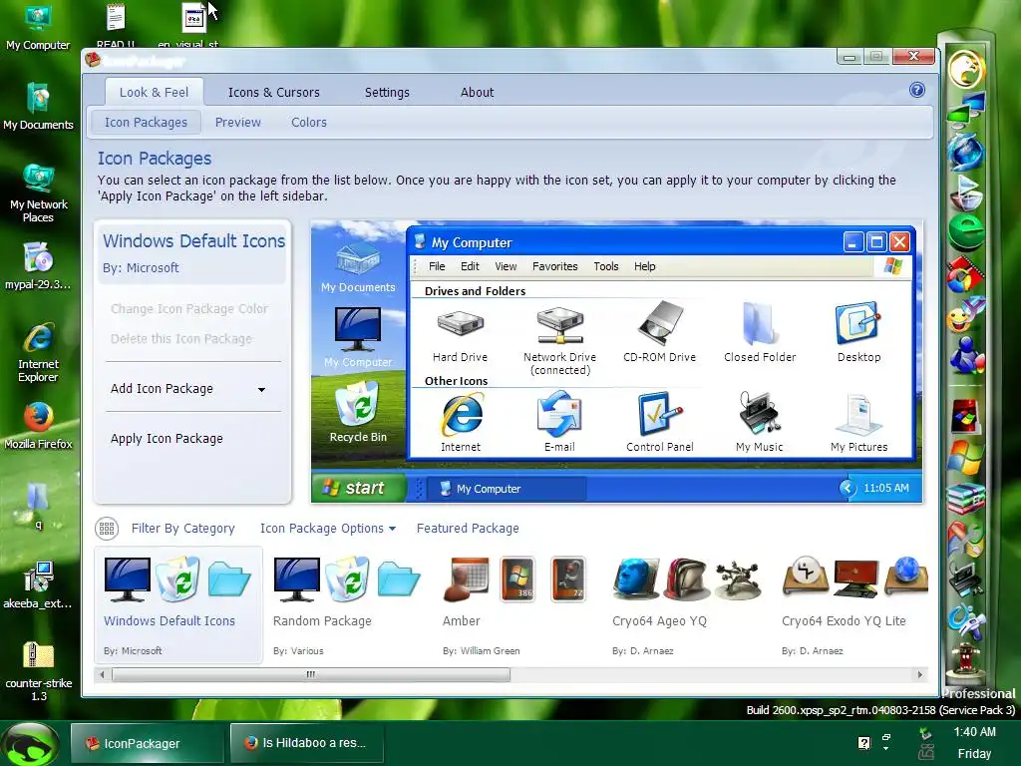1021x766 pixels.
Task: Open the Icon Package Options dropdown
Action: (x=328, y=529)
